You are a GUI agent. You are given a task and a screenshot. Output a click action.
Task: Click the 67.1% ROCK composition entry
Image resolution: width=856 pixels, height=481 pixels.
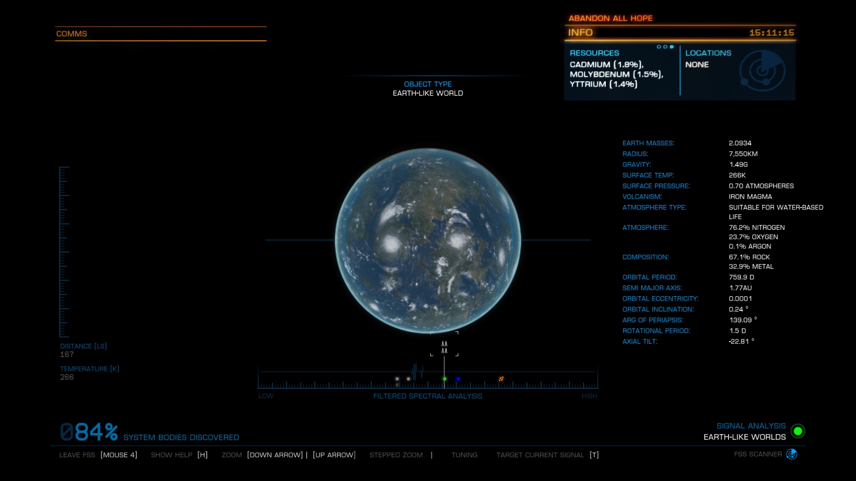(x=749, y=257)
